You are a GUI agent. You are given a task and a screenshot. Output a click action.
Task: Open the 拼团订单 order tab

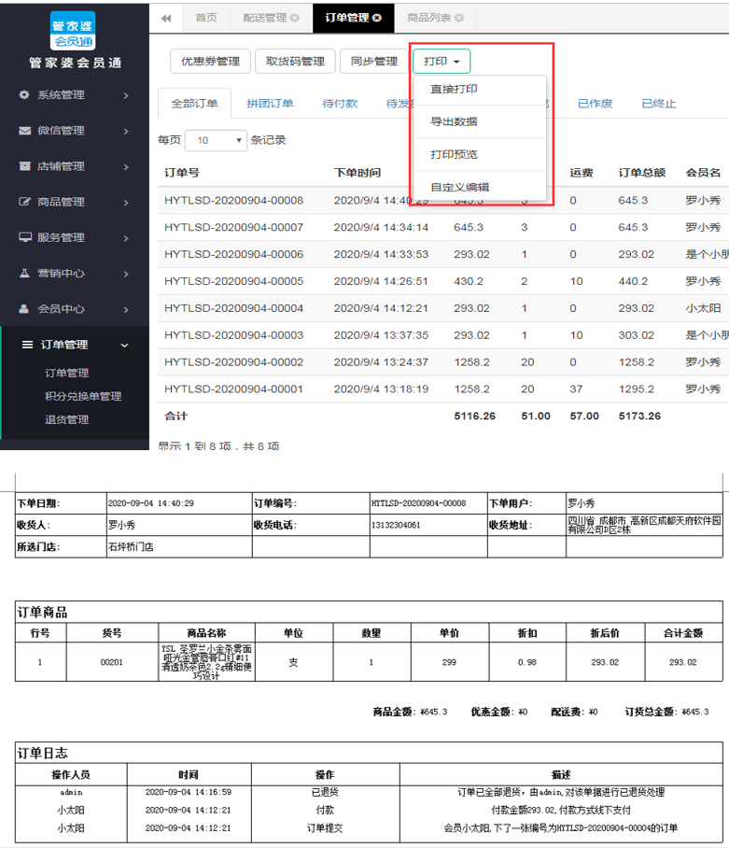(270, 104)
